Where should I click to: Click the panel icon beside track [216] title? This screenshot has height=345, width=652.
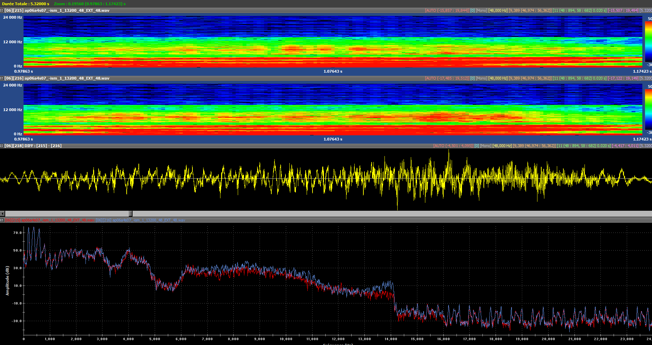[2, 78]
